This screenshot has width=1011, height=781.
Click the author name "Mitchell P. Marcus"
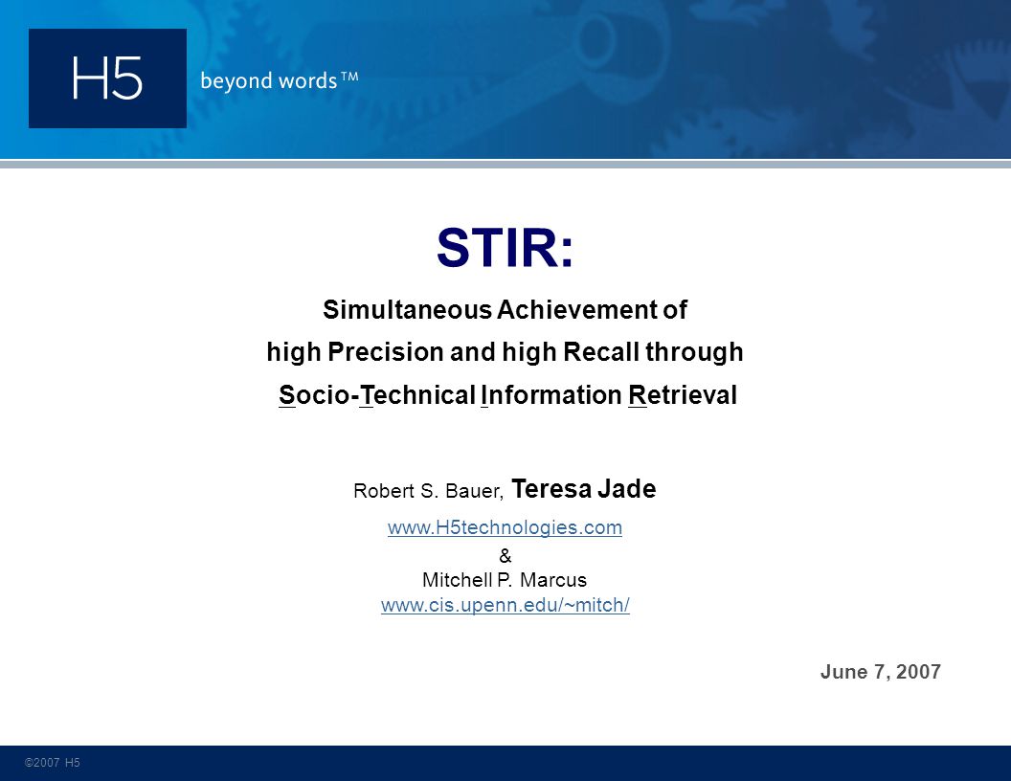[x=505, y=580]
